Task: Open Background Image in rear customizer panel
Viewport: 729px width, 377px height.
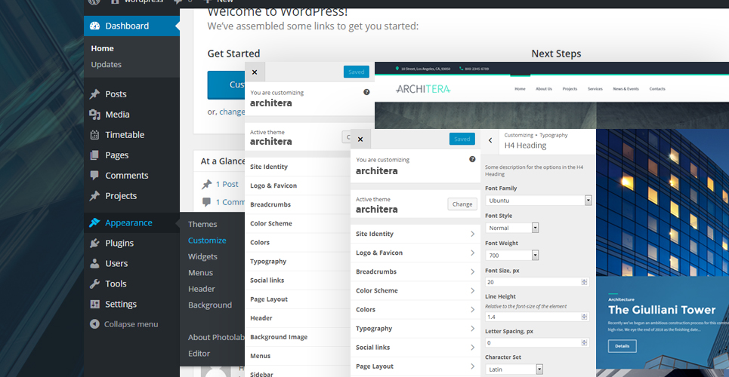Action: pos(298,337)
